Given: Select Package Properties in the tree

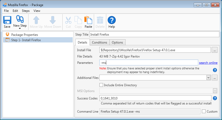Looking at the screenshot, I should click(x=25, y=35).
